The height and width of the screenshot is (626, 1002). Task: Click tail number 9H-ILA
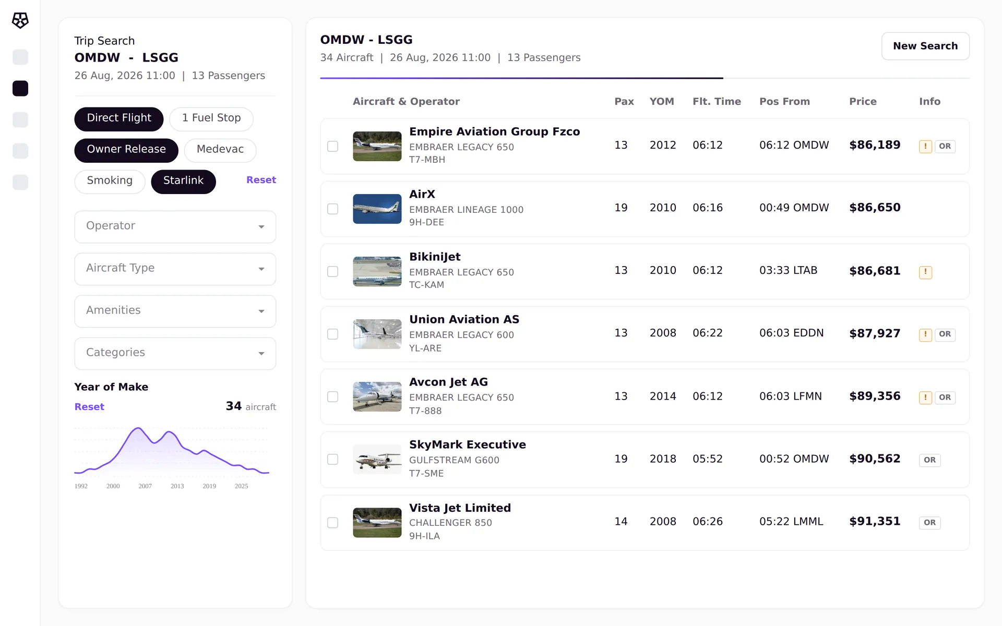tap(424, 536)
